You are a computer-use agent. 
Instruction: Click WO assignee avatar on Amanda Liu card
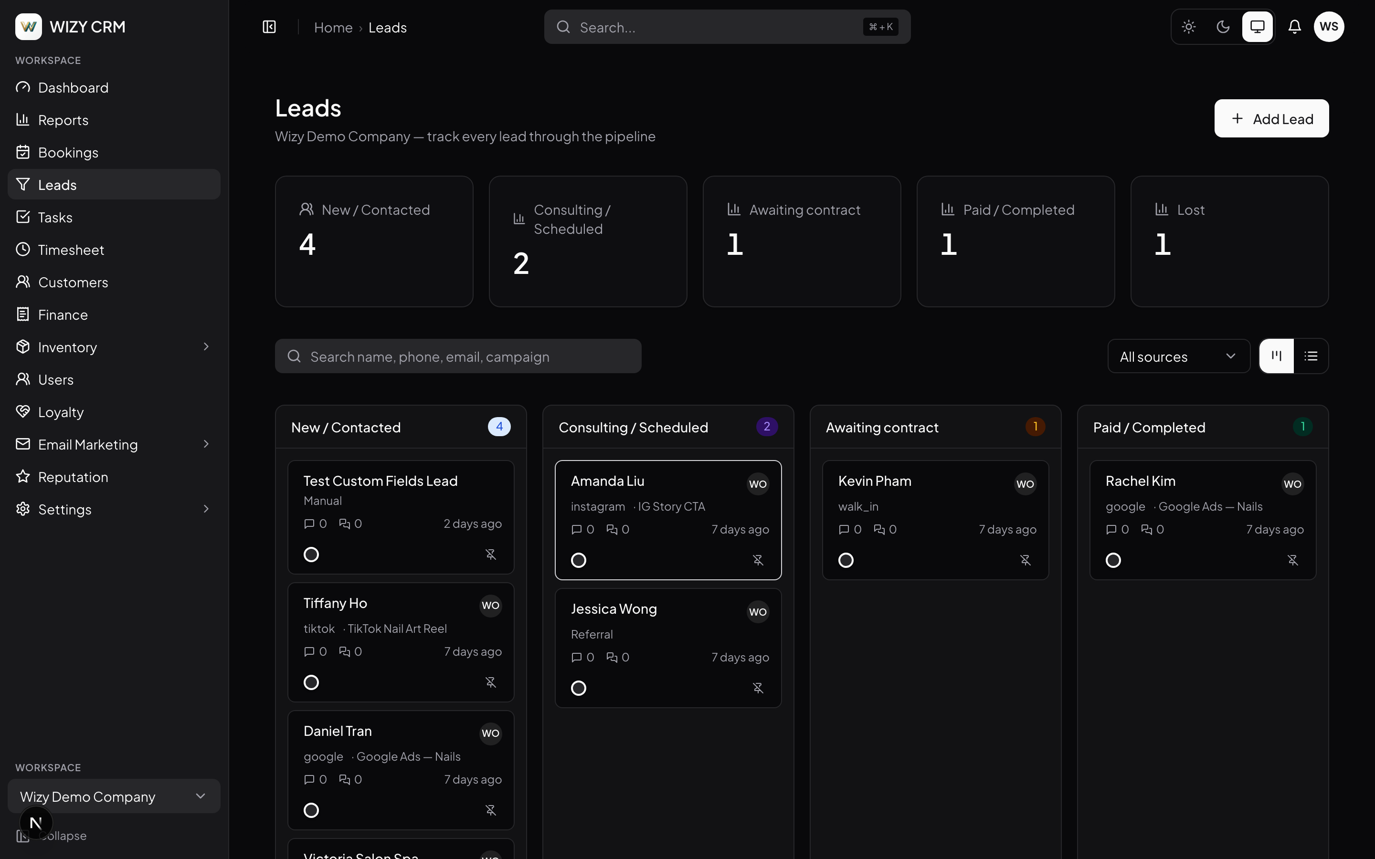[758, 484]
